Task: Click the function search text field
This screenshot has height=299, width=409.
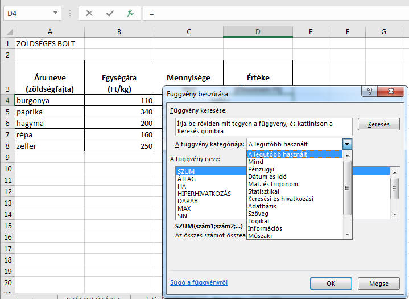Action: [x=263, y=127]
